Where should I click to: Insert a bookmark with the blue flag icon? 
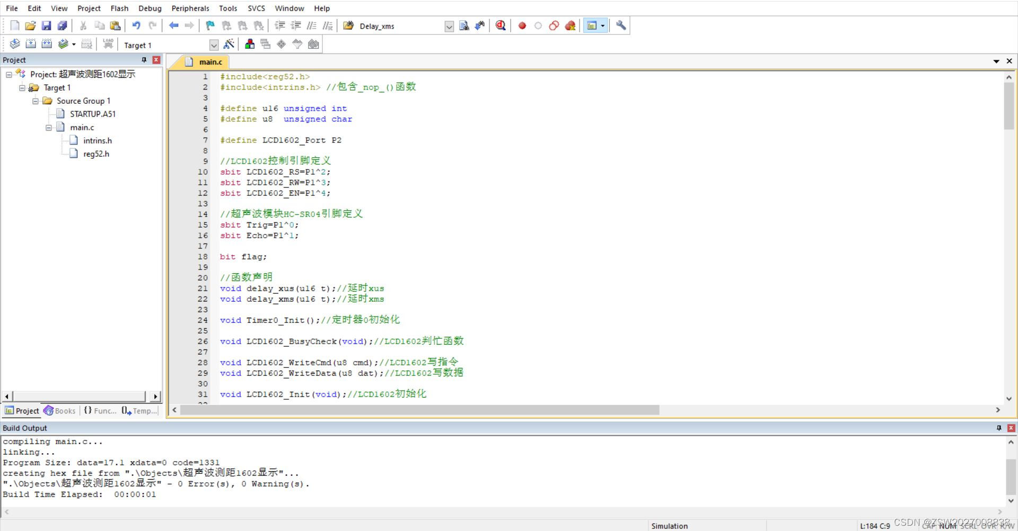(x=210, y=25)
